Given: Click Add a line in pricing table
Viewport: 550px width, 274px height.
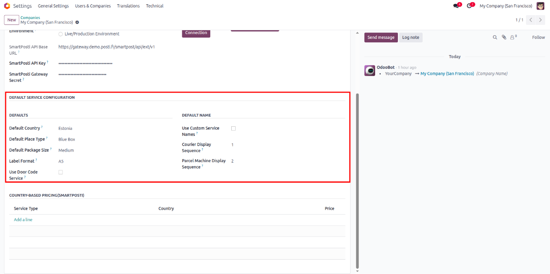Looking at the screenshot, I should 23,220.
